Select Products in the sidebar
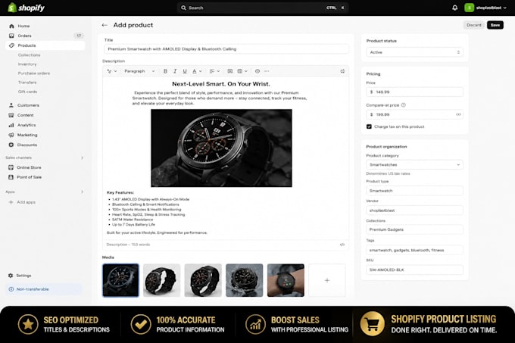This screenshot has height=343, width=515. (45, 45)
